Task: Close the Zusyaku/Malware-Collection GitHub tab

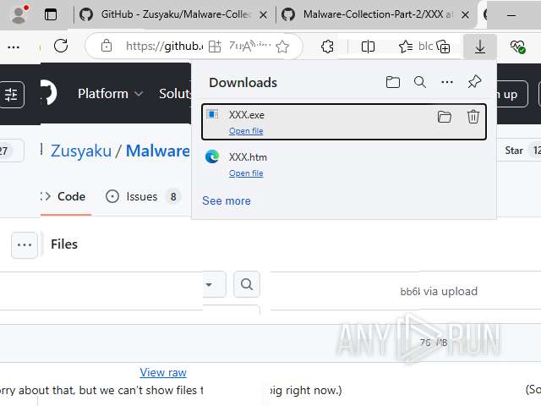Action: [x=263, y=15]
